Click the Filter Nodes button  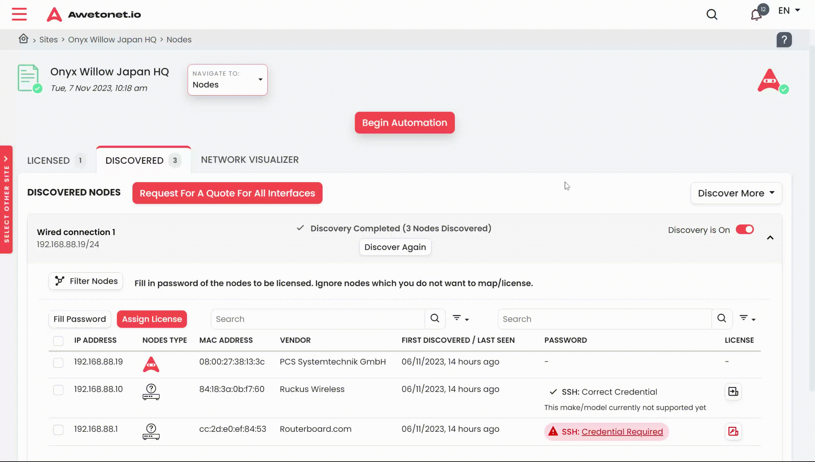86,281
